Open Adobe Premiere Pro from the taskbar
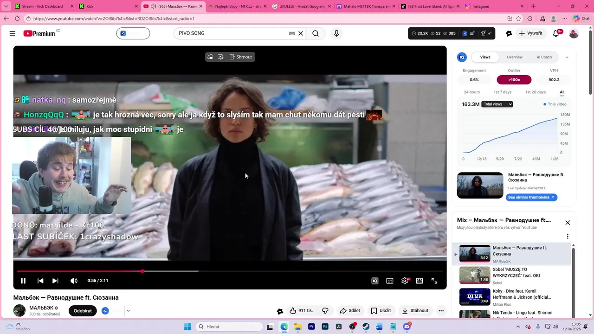The height and width of the screenshot is (334, 594). click(x=311, y=327)
